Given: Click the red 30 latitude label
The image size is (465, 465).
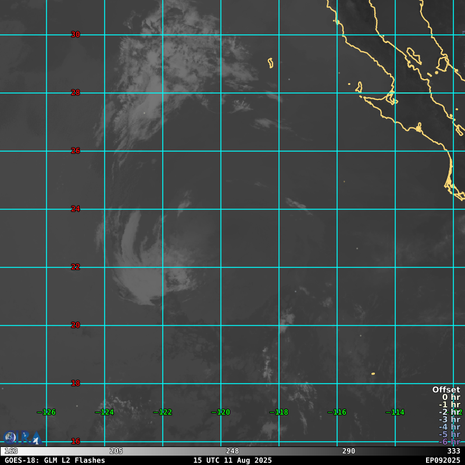Looking at the screenshot, I should 76,35.
